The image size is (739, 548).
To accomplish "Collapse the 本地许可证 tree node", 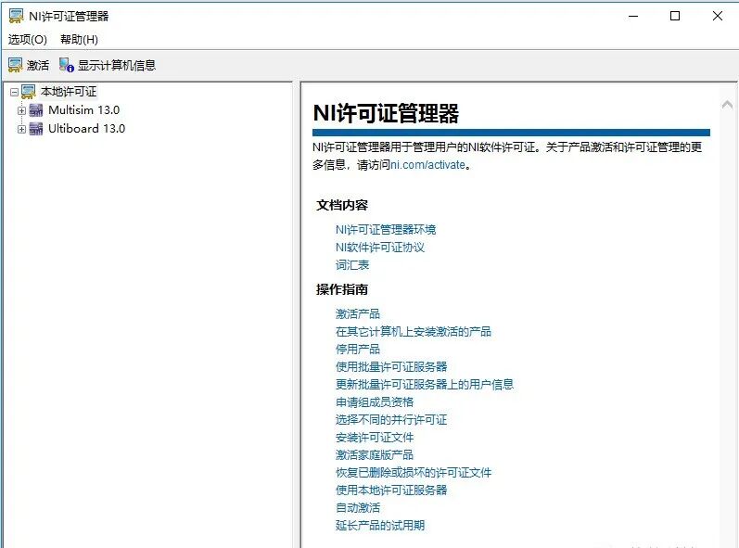I will tap(14, 92).
